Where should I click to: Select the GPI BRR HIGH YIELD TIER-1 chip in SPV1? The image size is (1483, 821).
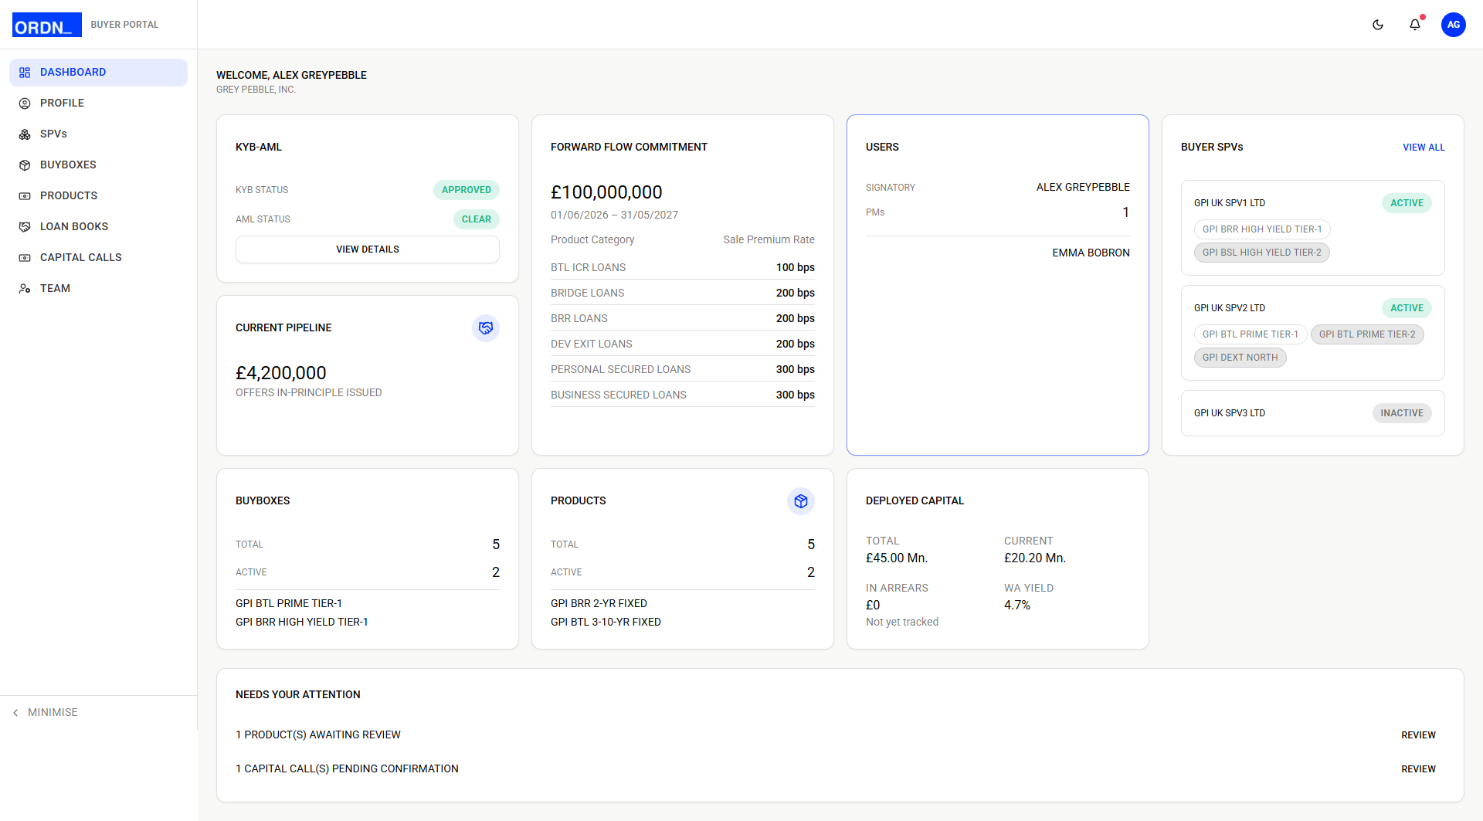click(1262, 229)
